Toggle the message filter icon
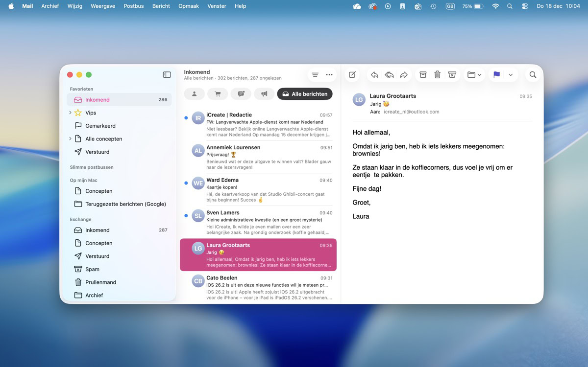Viewport: 588px width, 367px height. pos(315,75)
